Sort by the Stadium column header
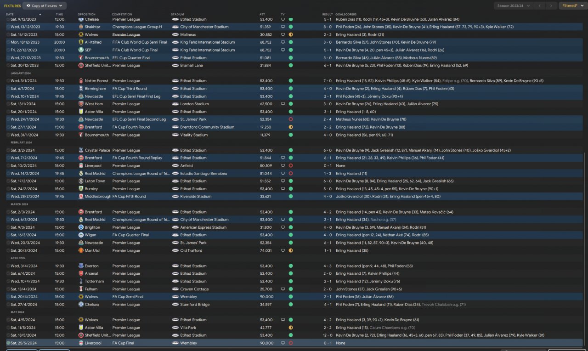This screenshot has width=588, height=351. coord(177,14)
